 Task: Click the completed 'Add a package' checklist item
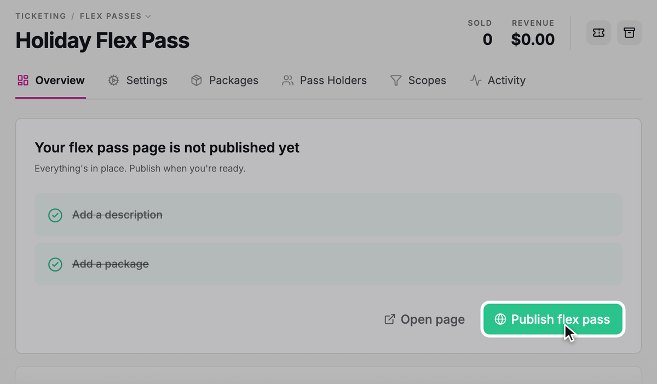[328, 264]
